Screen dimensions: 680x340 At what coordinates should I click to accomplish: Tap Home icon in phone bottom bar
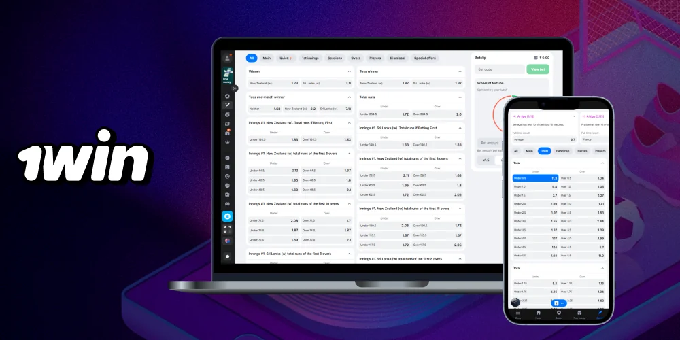click(x=538, y=314)
